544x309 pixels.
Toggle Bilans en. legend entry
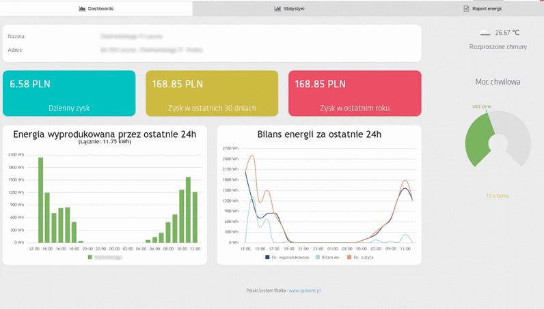pyautogui.click(x=328, y=257)
